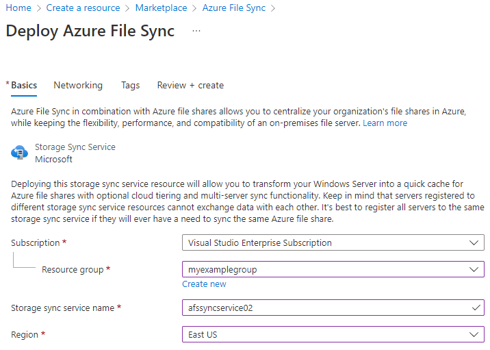Viewport: 490px width, 350px height.
Task: Click the checkmark in the sync service name field
Action: click(x=476, y=308)
